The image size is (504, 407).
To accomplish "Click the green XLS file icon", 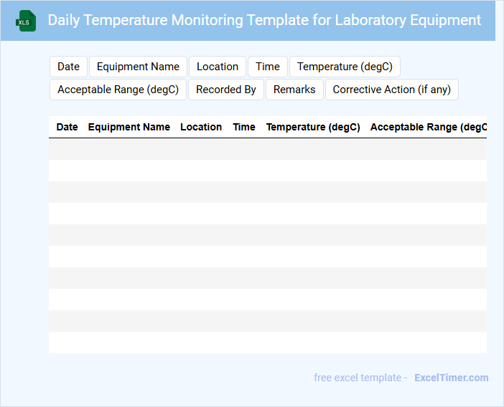I will [26, 21].
